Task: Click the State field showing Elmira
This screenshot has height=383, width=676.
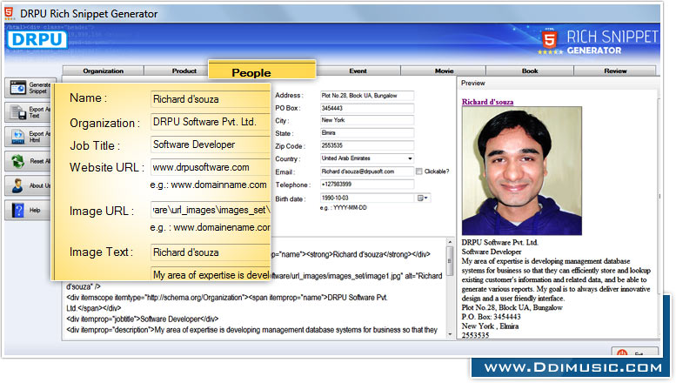Action: (367, 133)
